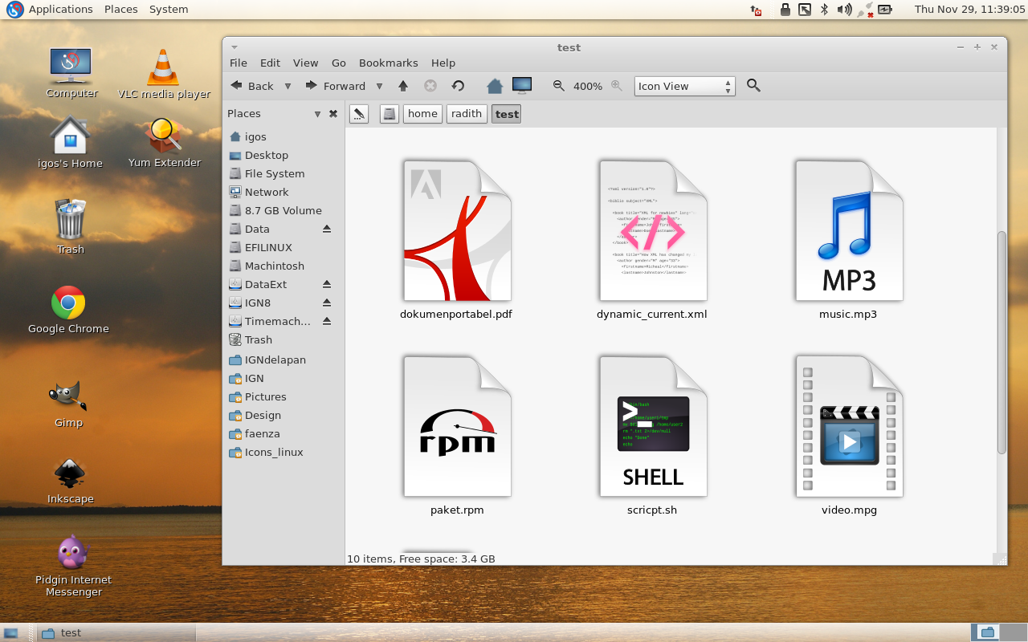Select the Inkscape desktop icon
The width and height of the screenshot is (1028, 642).
(70, 481)
